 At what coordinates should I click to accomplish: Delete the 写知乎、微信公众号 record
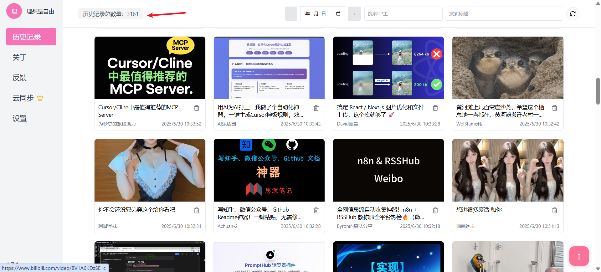[x=316, y=210]
